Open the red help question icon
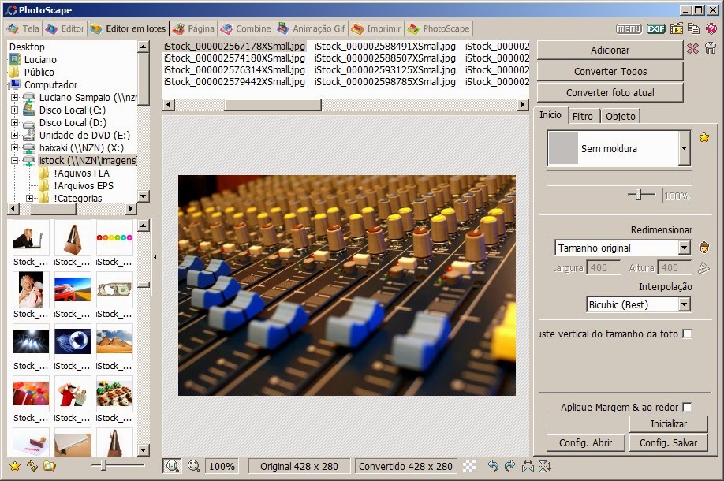 711,28
